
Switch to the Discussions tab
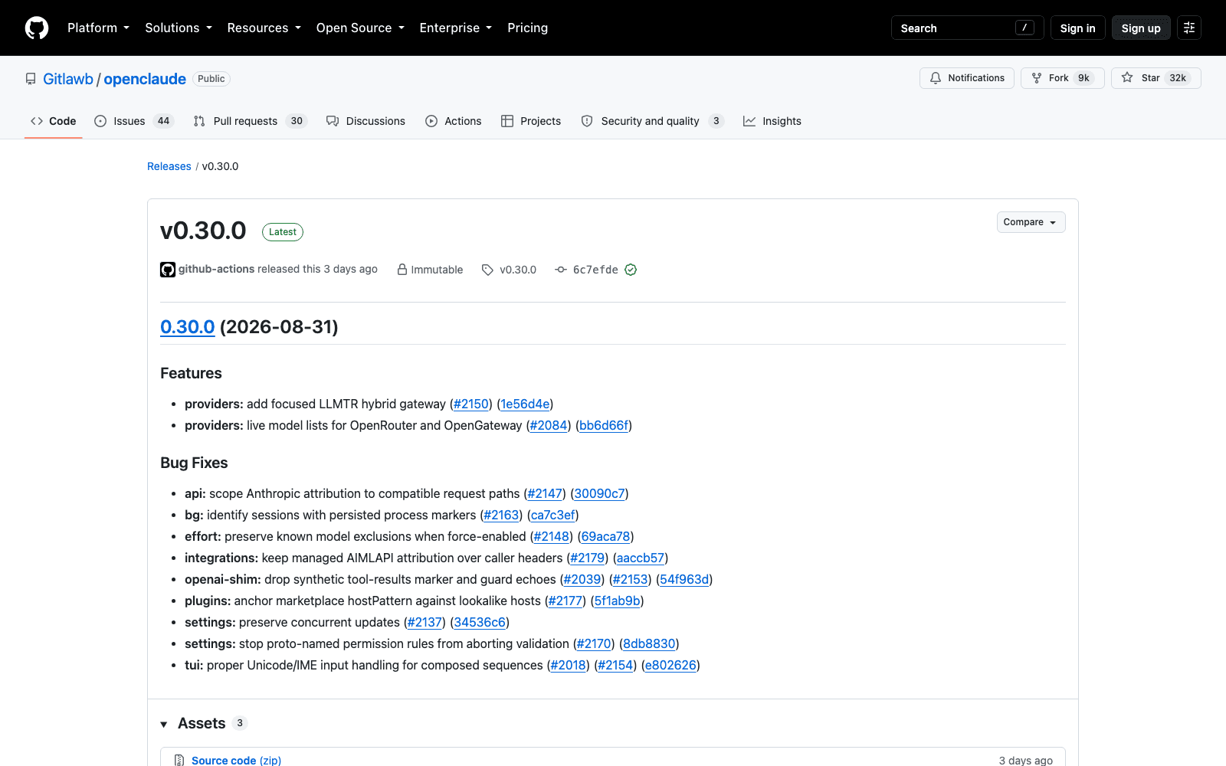[366, 121]
